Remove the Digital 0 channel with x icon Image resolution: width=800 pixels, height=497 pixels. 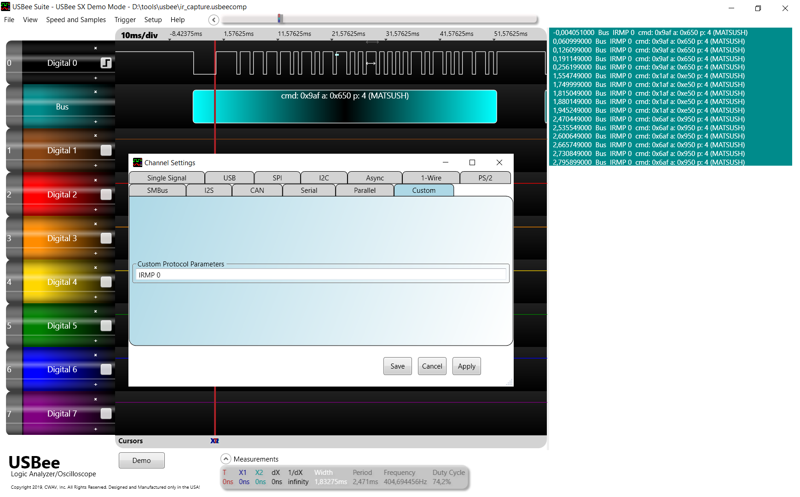tap(96, 48)
